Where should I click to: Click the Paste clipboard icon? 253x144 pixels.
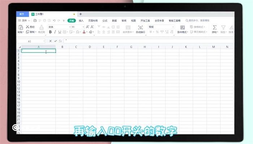tap(21, 27)
